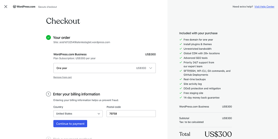This screenshot has height=139, width=278.
Task: Click the Subtotal label in the summary
Action: coord(184,118)
